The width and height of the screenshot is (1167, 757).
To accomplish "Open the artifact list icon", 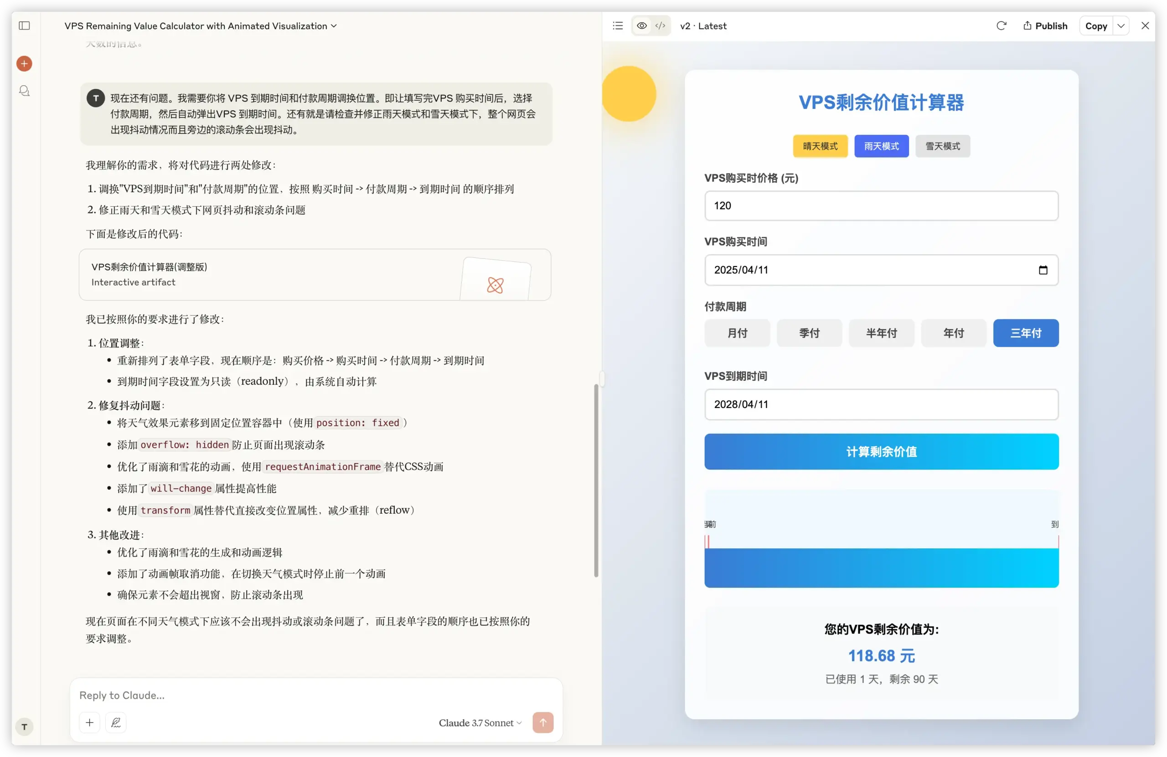I will tap(618, 26).
